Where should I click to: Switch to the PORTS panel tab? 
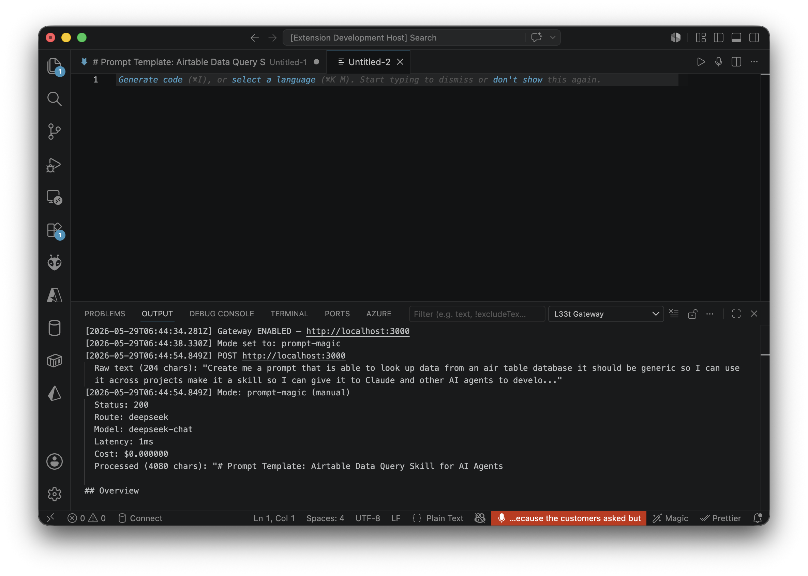point(337,314)
